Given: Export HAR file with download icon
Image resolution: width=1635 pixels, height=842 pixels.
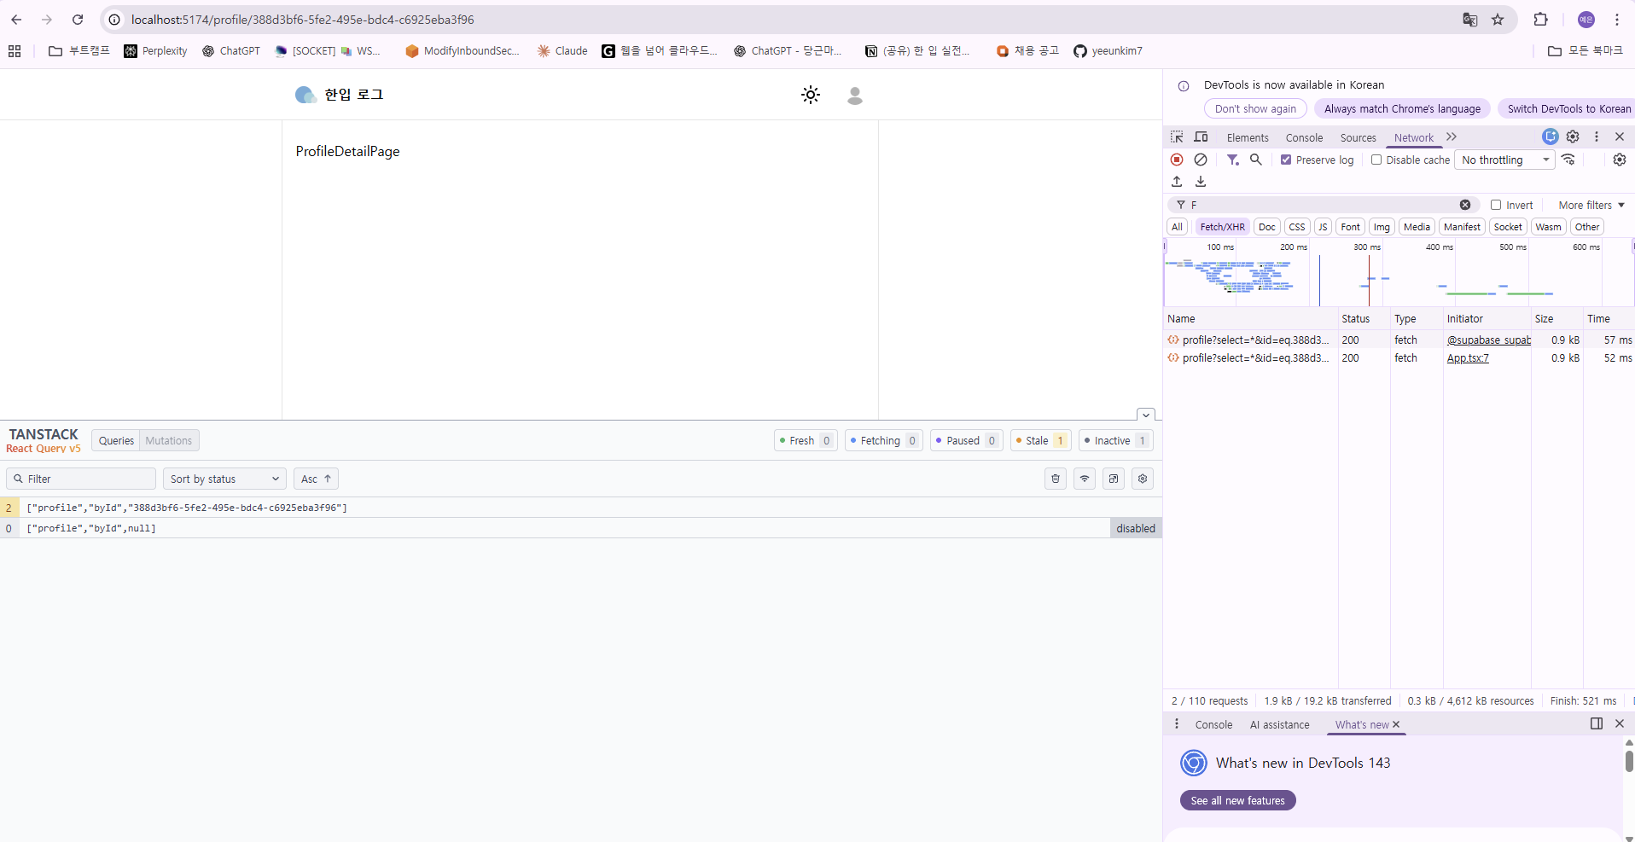Looking at the screenshot, I should (x=1201, y=182).
